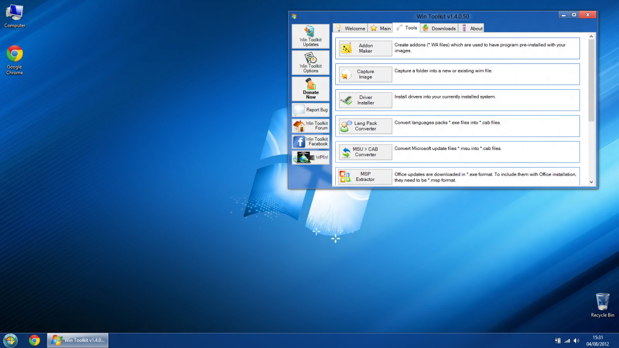Image resolution: width=619 pixels, height=348 pixels.
Task: Click Report Bug in the sidebar
Action: point(311,110)
